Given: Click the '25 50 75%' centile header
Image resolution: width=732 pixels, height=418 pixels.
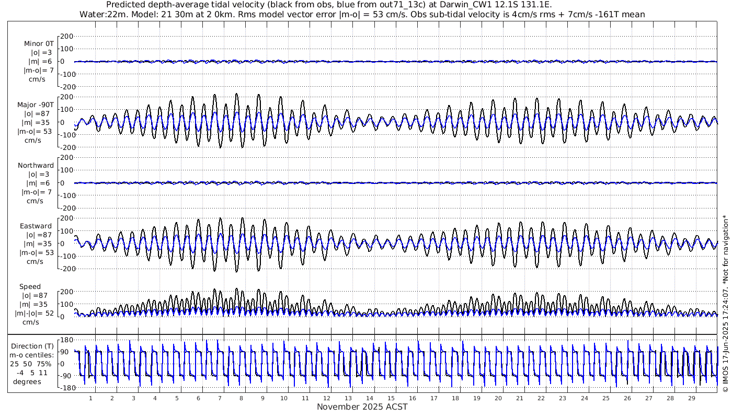Looking at the screenshot, I should pyautogui.click(x=30, y=364).
